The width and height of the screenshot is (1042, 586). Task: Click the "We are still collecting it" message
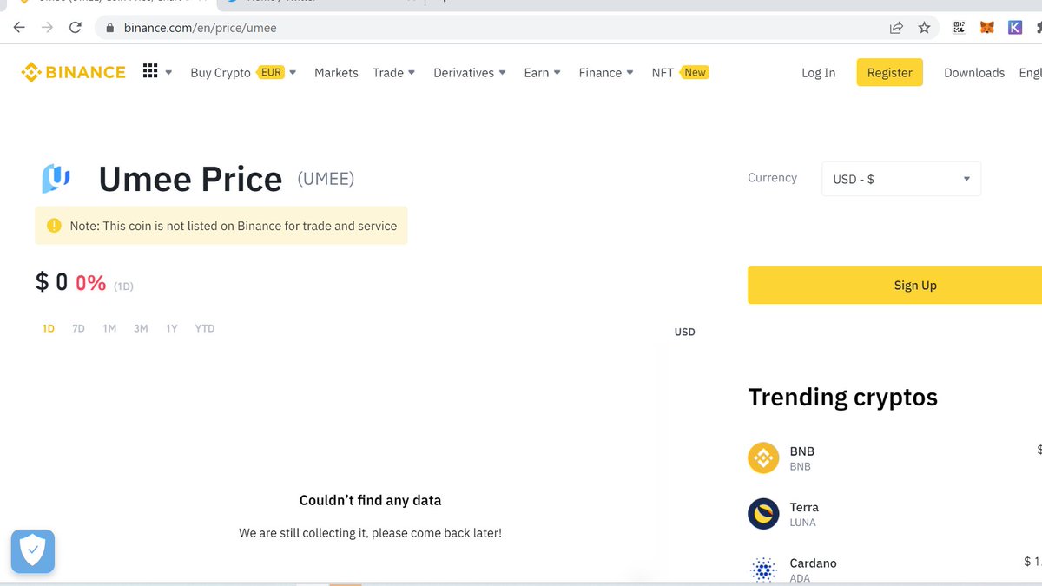coord(370,533)
